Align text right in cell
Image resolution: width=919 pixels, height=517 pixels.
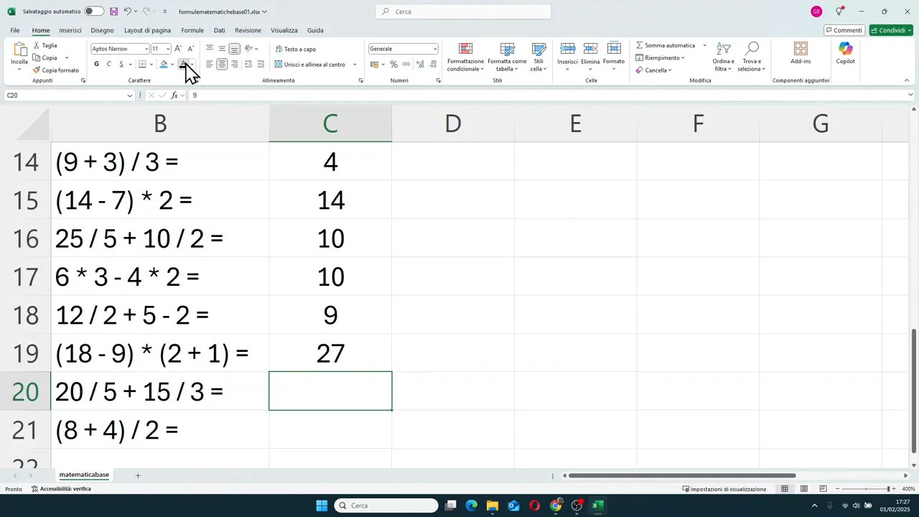coord(234,65)
